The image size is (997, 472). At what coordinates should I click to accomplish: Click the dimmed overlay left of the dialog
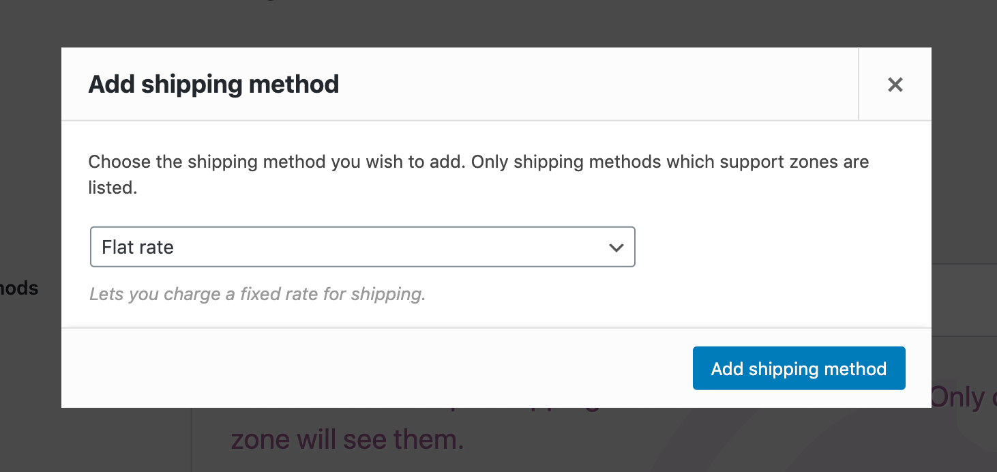pos(30,171)
